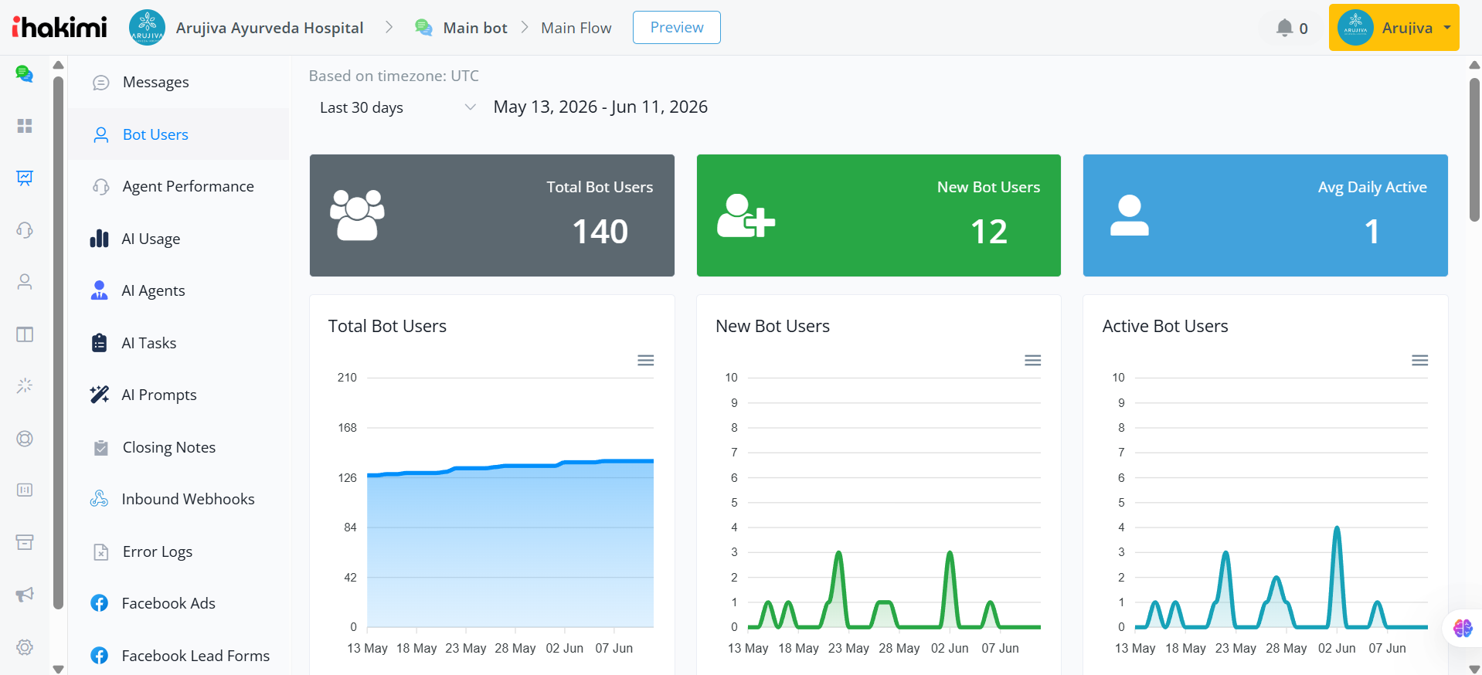Expand the Arujiva account dropdown

click(x=1394, y=28)
